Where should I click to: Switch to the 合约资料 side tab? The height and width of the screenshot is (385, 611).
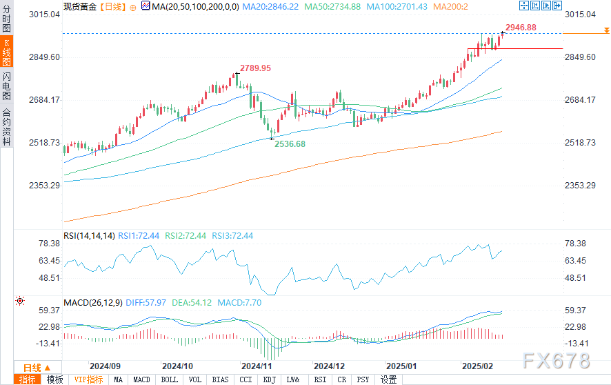6,128
